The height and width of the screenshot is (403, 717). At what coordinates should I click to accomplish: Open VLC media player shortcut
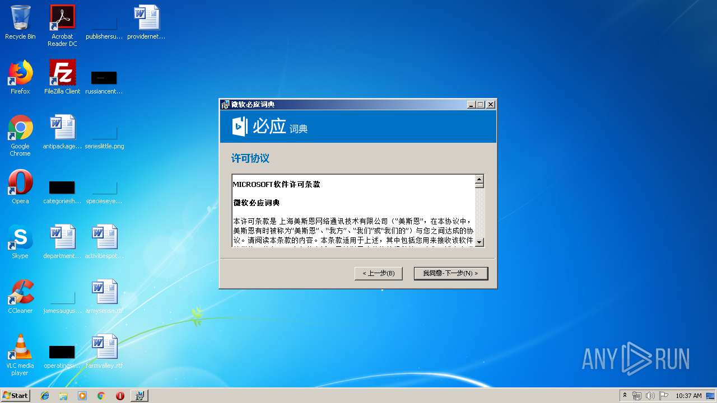coord(20,355)
